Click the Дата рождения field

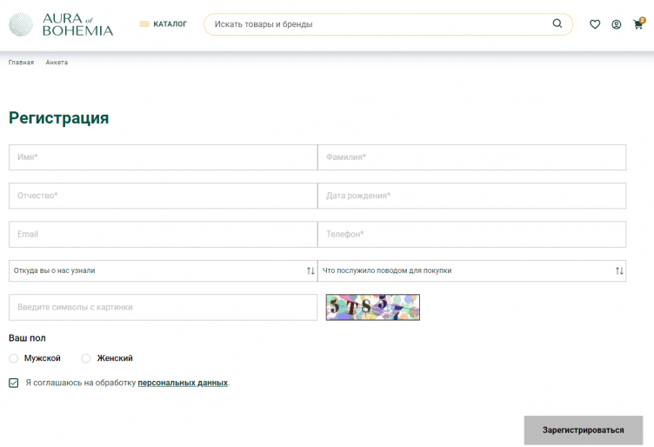pyautogui.click(x=471, y=196)
